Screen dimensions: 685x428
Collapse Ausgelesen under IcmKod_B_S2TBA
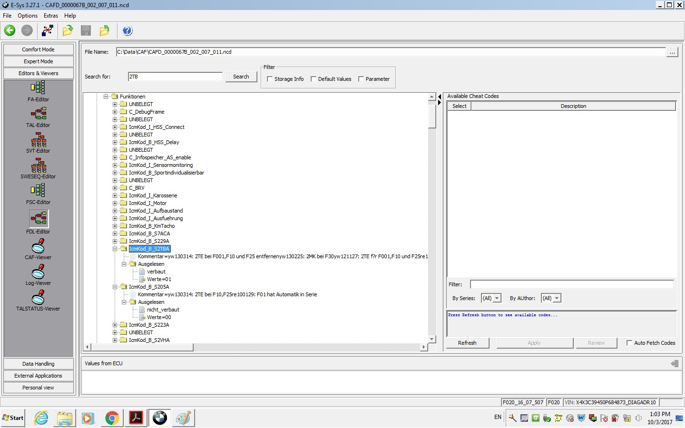(124, 264)
